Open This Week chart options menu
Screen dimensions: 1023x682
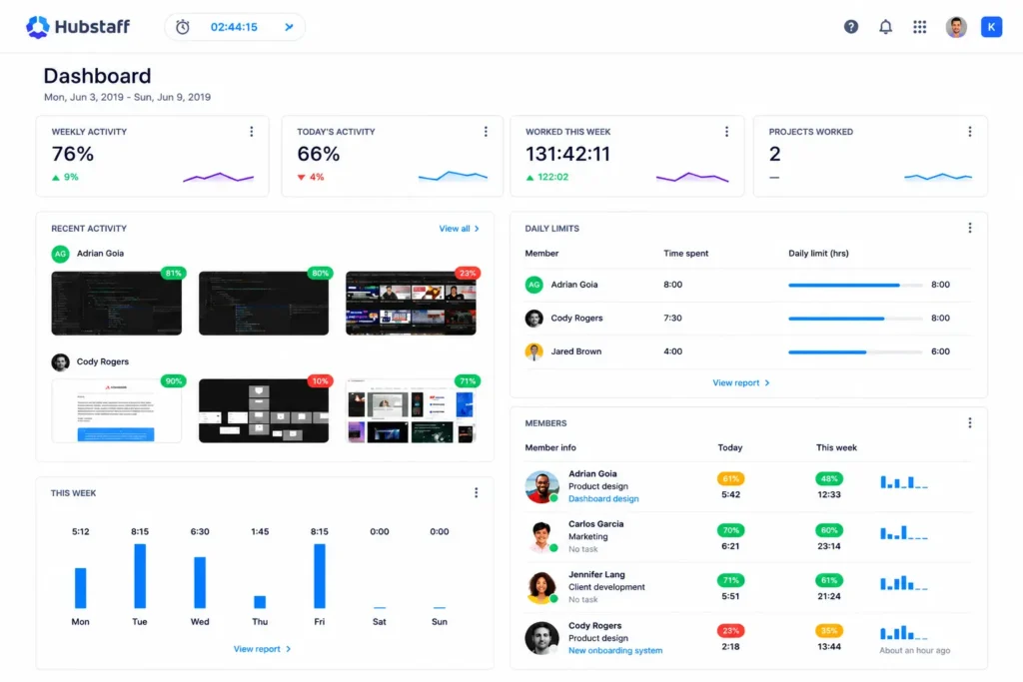click(476, 493)
